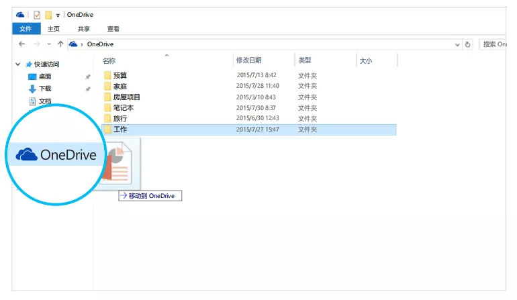
Task: Switch to the 查看 ribbon tab
Action: (x=113, y=29)
